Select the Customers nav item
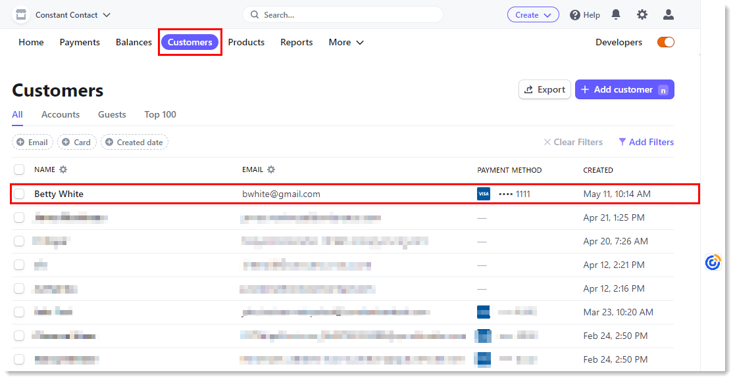The width and height of the screenshot is (735, 381). coord(190,42)
